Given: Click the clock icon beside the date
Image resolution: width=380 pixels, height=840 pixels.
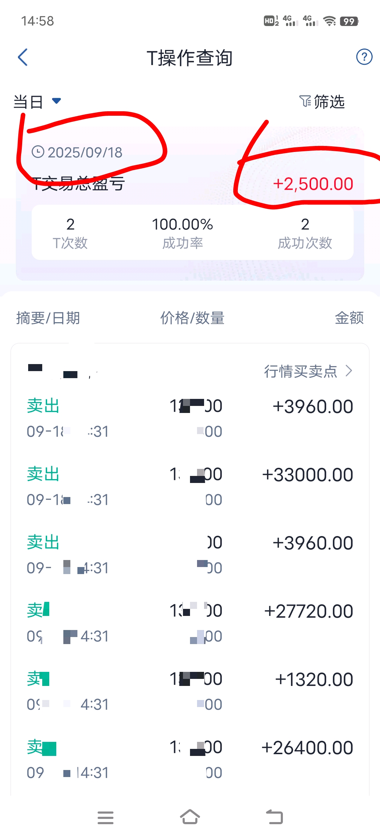Looking at the screenshot, I should [x=38, y=152].
